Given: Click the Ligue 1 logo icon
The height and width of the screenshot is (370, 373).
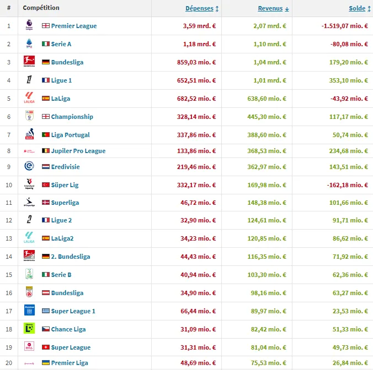Looking at the screenshot, I should (29, 80).
